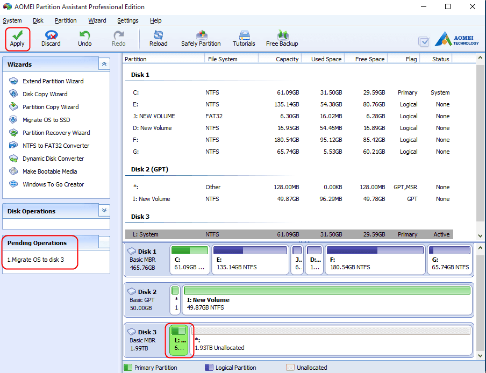Select C: 61.09GB block in disk map
The width and height of the screenshot is (486, 373).
coord(190,260)
